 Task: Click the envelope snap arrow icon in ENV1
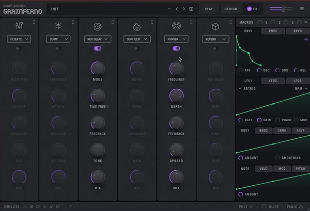point(306,40)
